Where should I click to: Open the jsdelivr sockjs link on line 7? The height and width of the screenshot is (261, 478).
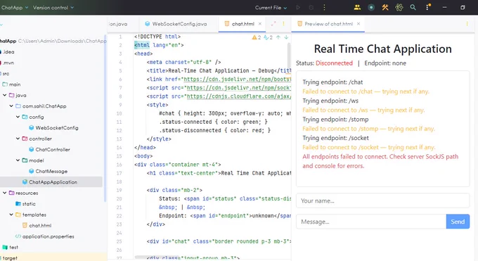(239, 88)
